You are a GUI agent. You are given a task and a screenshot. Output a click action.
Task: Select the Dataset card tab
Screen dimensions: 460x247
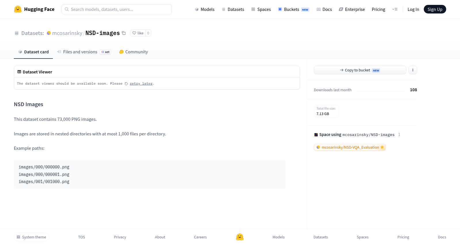click(33, 52)
